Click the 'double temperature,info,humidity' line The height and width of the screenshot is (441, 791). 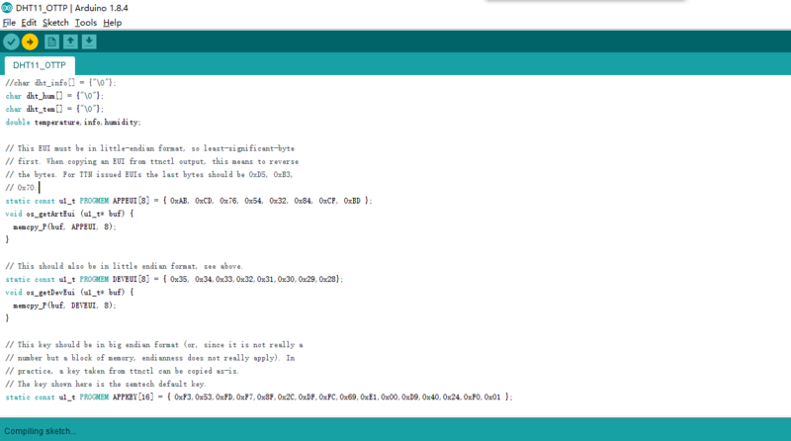[73, 122]
